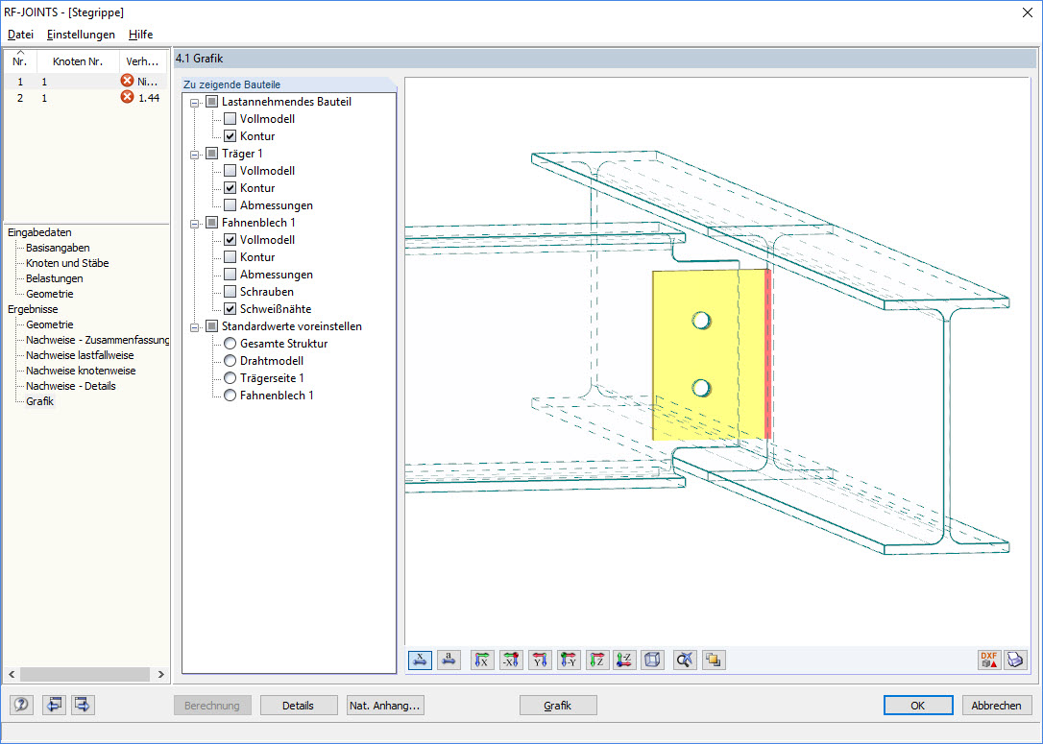Select Trägerseite 1 radio option
Image resolution: width=1043 pixels, height=744 pixels.
click(x=230, y=378)
